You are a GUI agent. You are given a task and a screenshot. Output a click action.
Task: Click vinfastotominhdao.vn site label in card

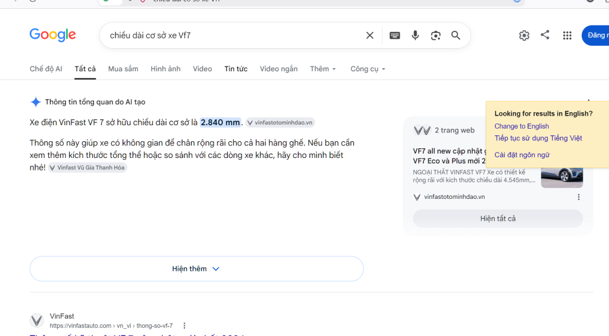pos(454,197)
